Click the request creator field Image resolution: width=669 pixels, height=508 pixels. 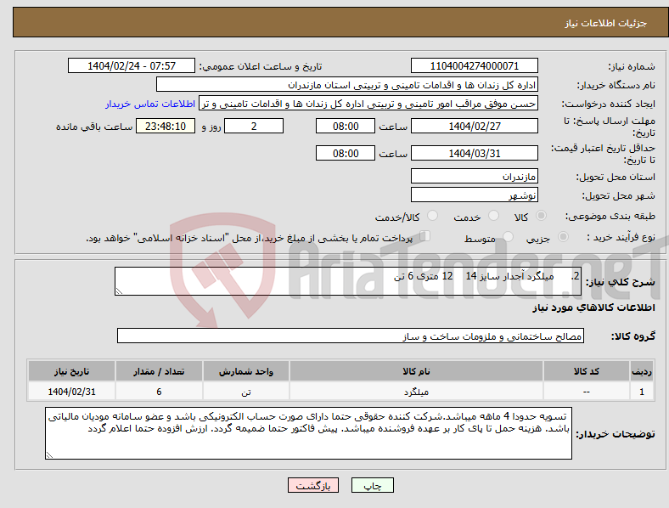click(x=368, y=104)
